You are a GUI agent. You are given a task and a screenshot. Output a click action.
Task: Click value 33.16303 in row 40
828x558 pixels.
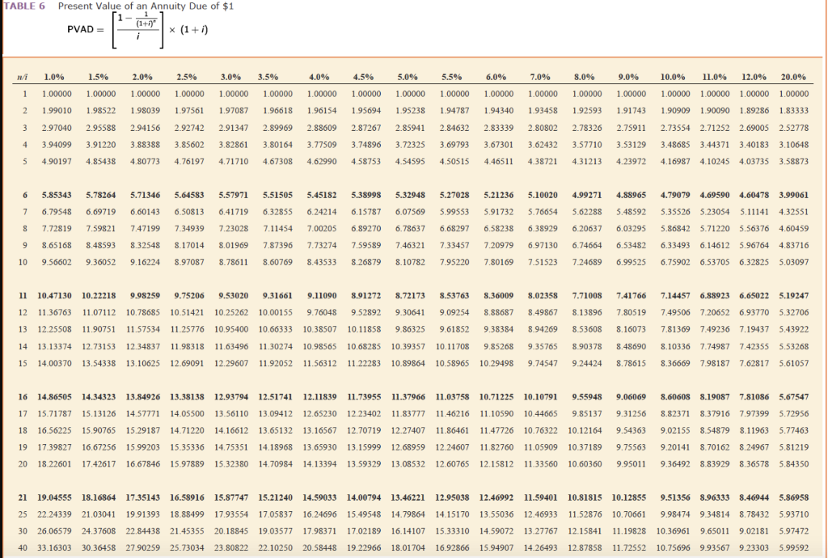(54, 548)
